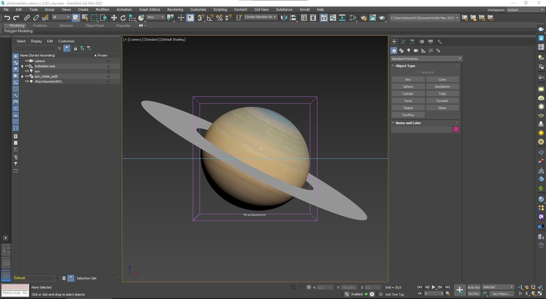Open the Workspaces Default dropdown

[526, 10]
